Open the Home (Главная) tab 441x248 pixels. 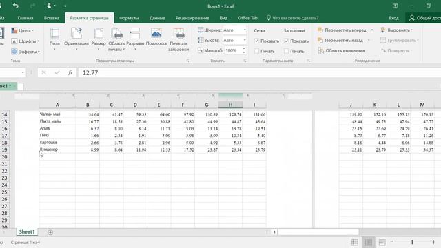(25, 18)
